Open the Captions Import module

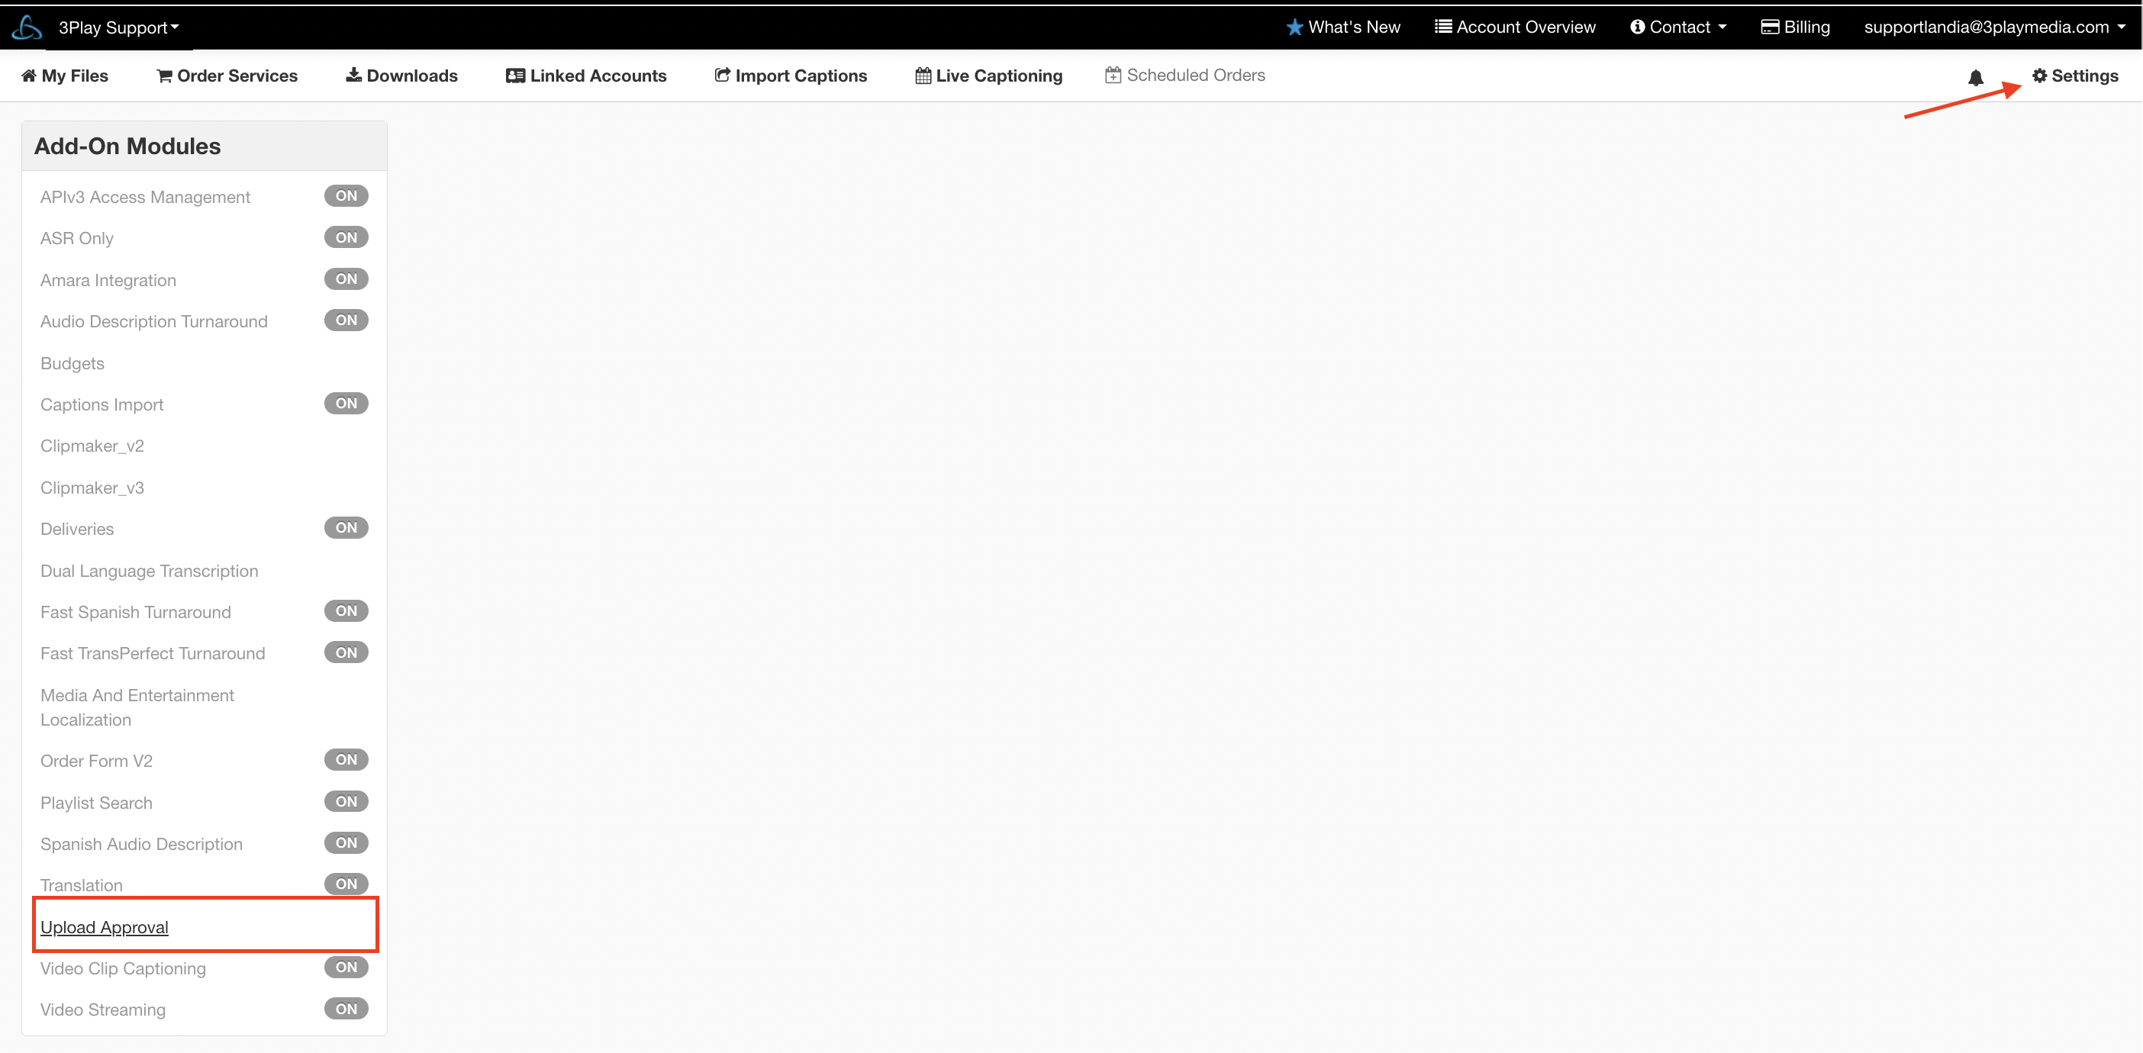[x=102, y=404]
